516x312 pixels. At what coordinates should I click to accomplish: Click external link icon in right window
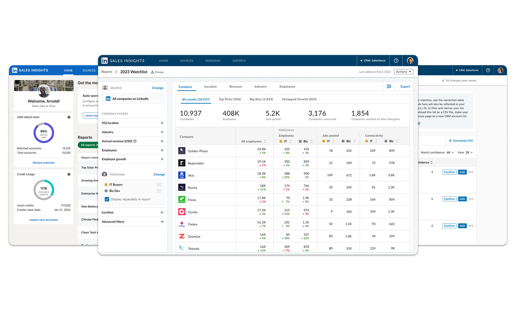419,123
